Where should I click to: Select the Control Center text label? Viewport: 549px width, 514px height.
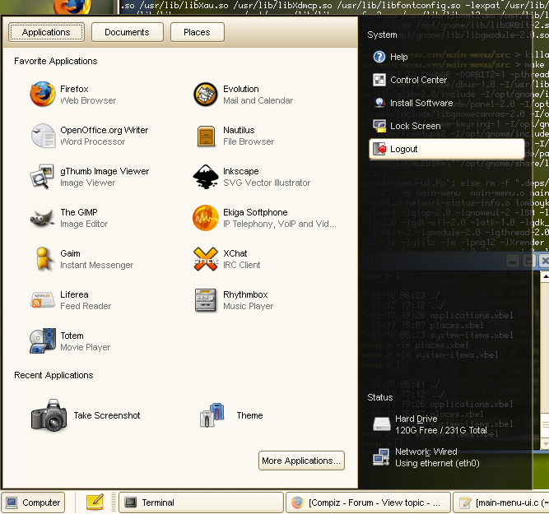(x=418, y=80)
